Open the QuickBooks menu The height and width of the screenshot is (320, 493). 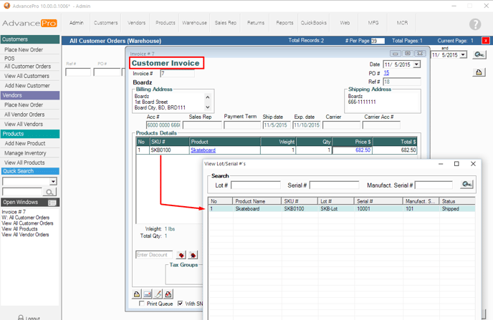pos(312,23)
